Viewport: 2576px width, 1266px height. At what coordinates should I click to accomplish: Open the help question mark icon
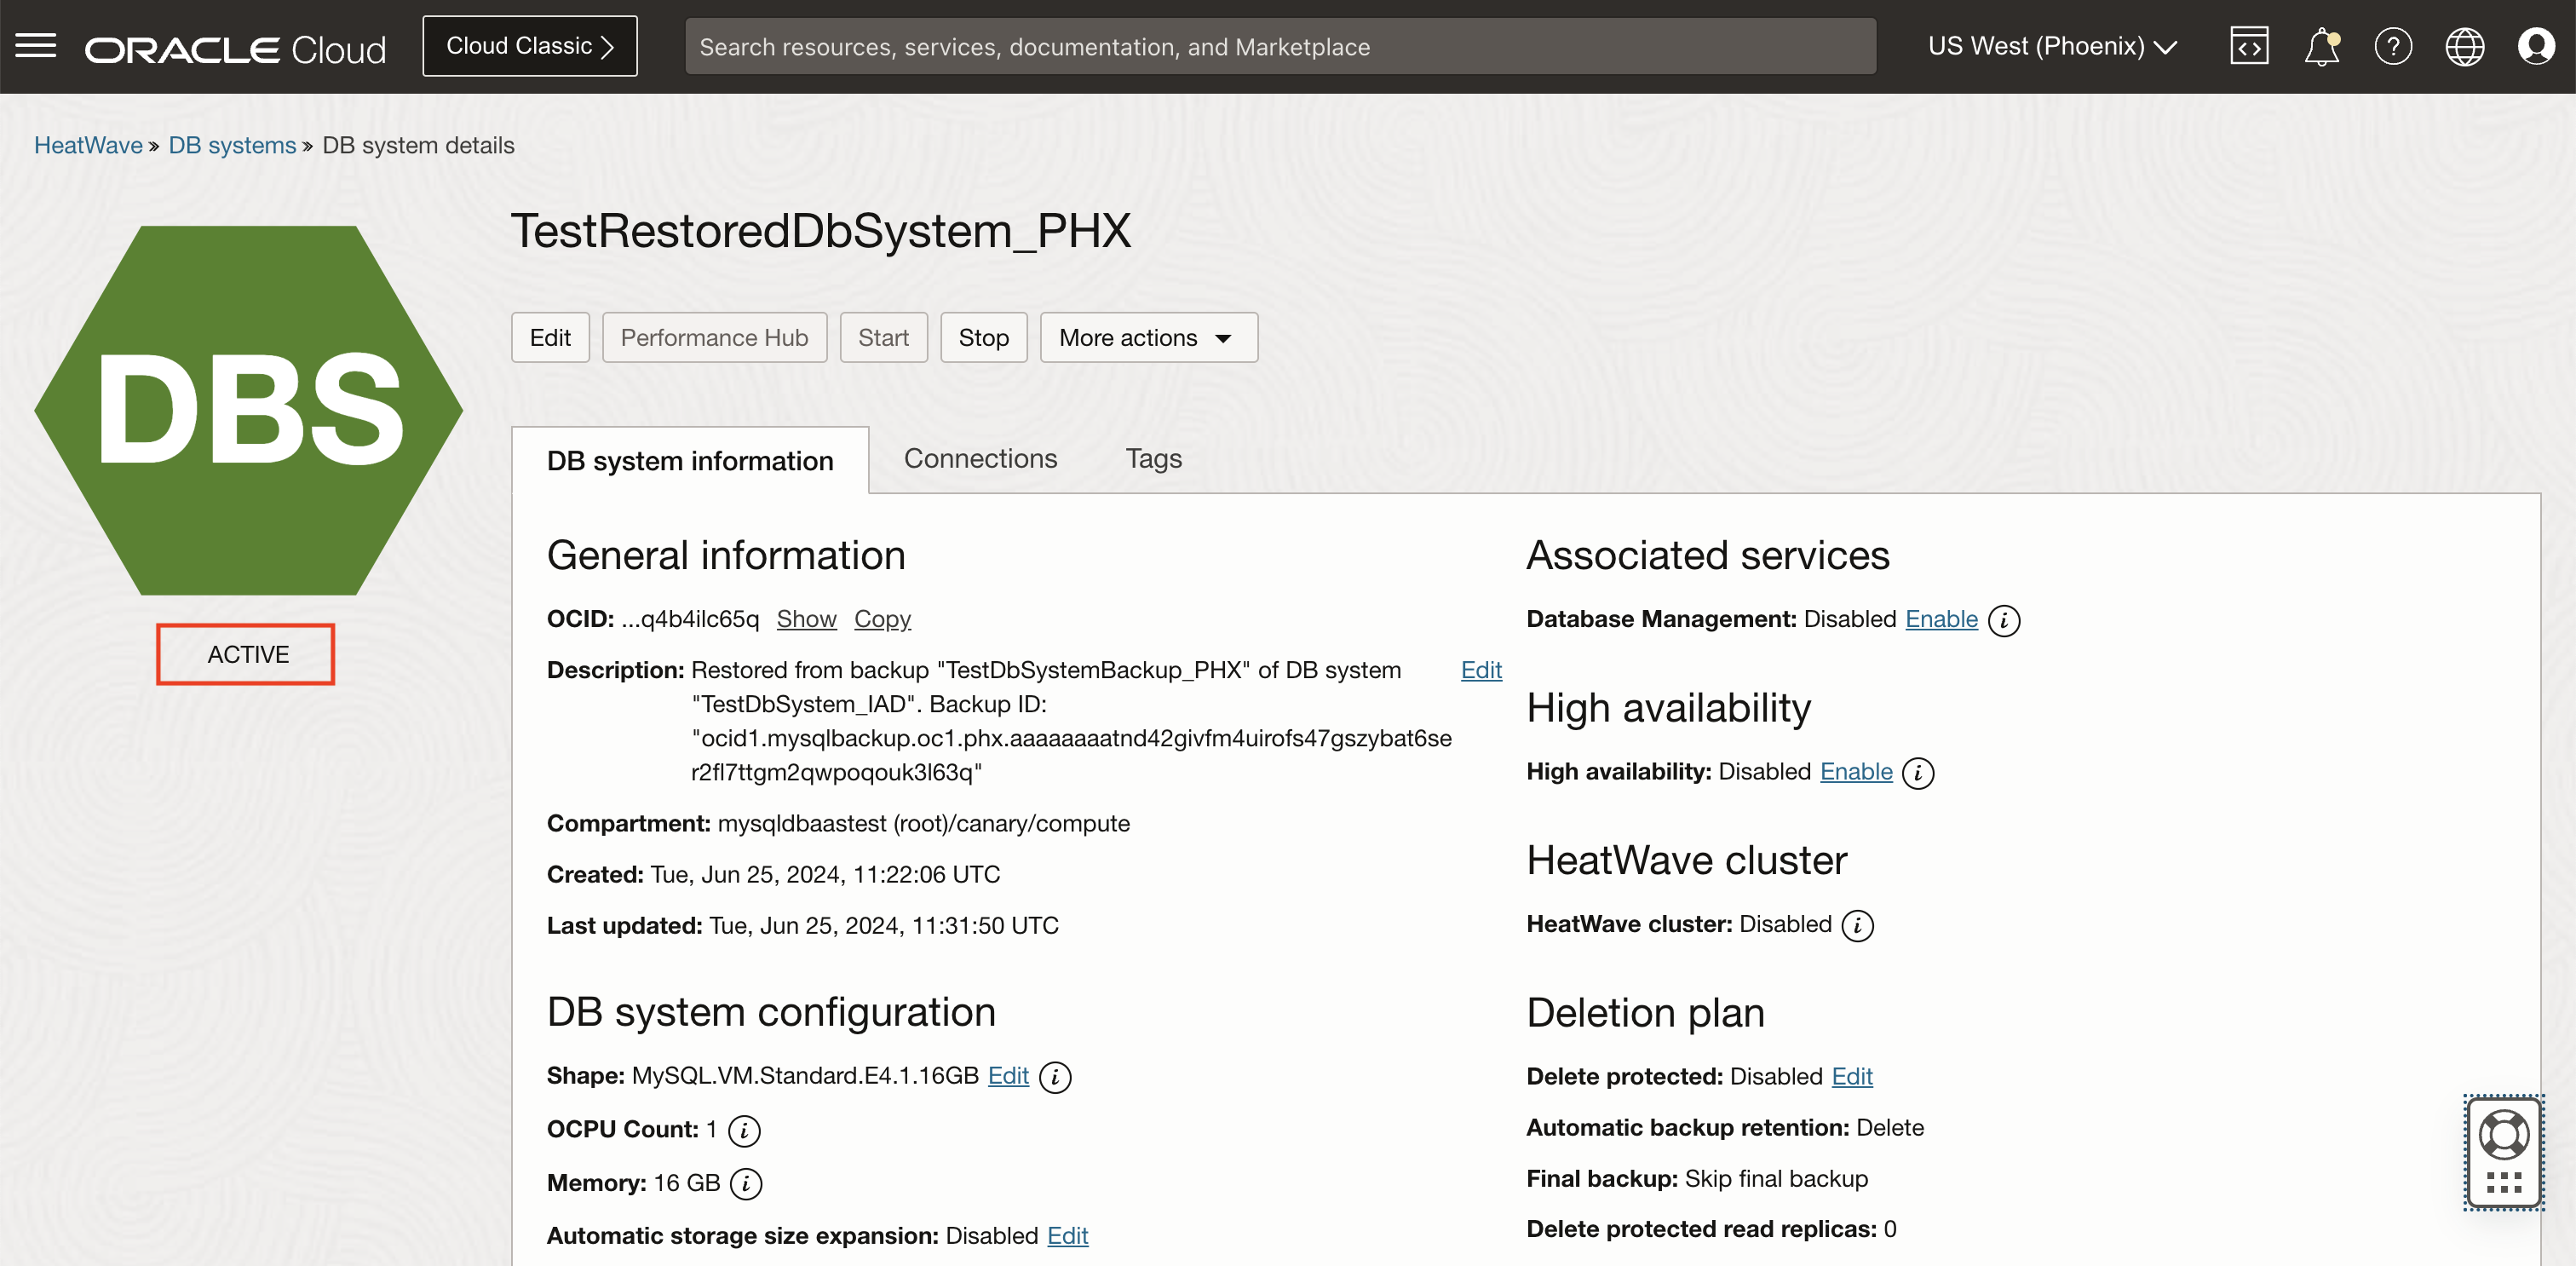click(x=2393, y=46)
